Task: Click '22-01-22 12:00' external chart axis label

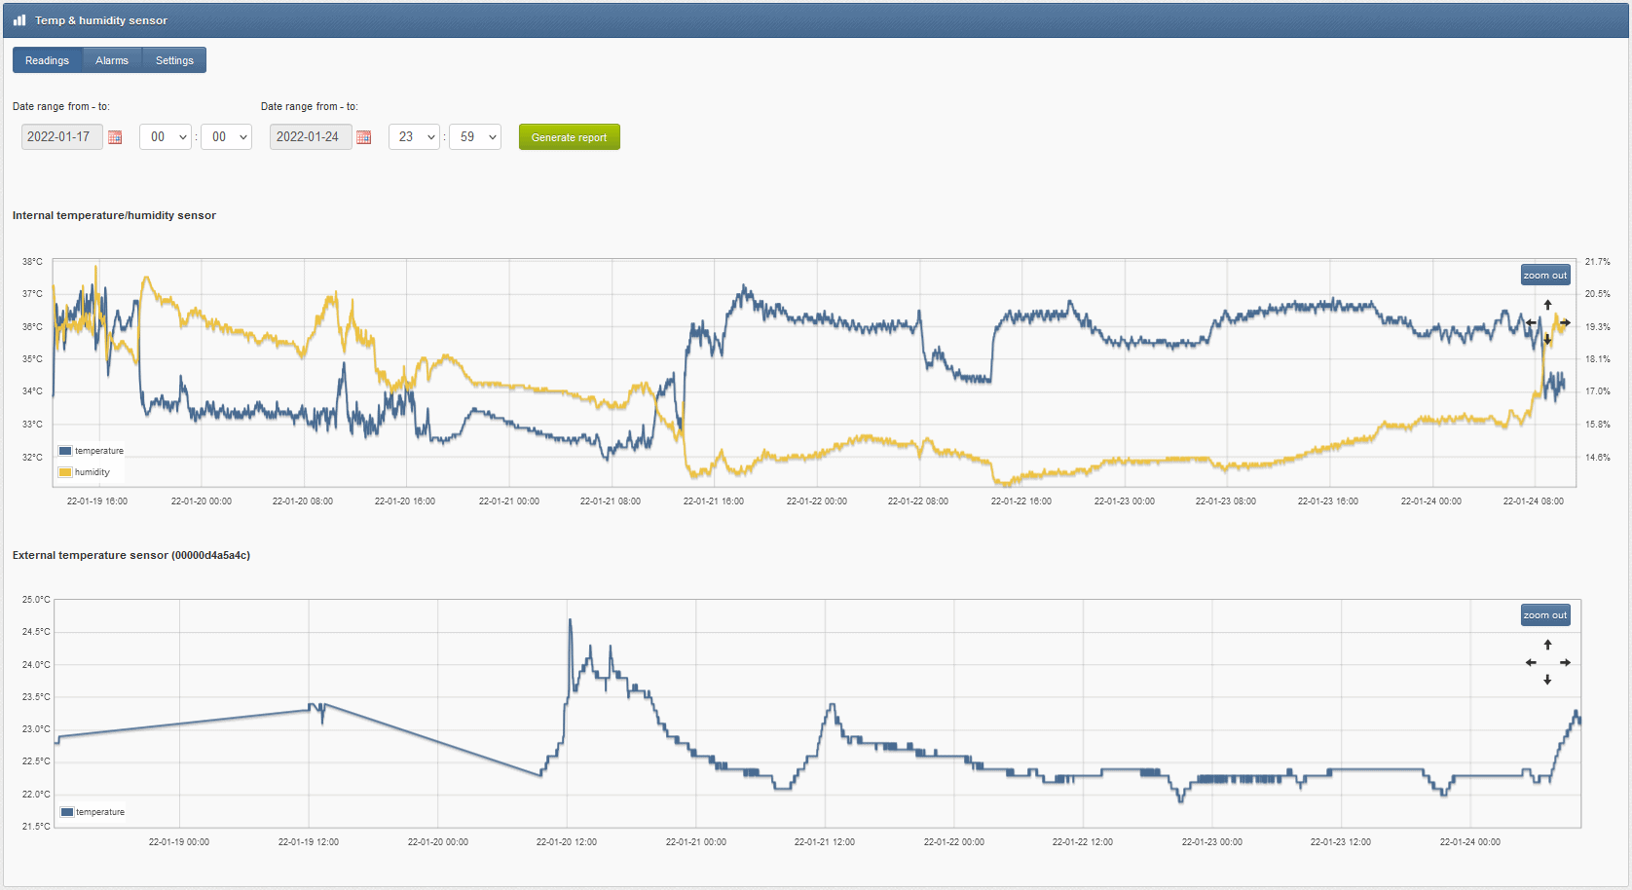Action: pos(1083,842)
